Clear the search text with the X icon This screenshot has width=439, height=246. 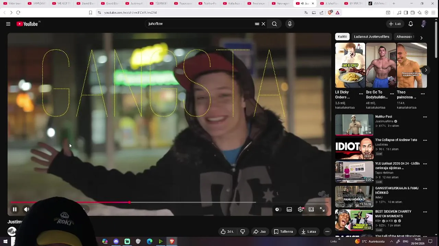[263, 24]
